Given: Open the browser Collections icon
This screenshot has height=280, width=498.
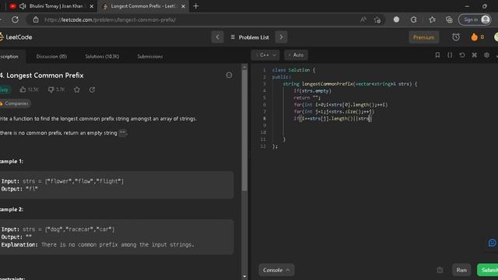Looking at the screenshot, I should 449,19.
